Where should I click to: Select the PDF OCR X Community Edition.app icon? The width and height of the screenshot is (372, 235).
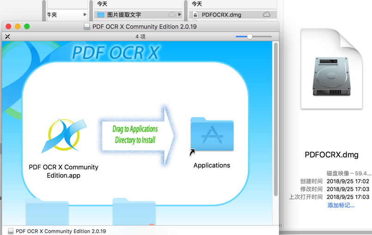click(x=64, y=136)
